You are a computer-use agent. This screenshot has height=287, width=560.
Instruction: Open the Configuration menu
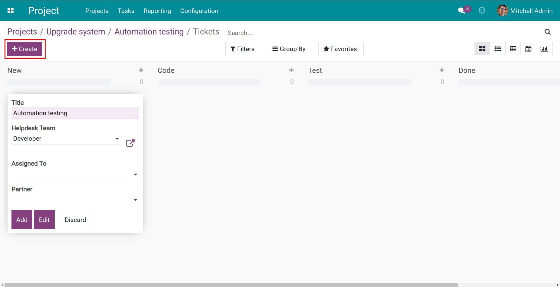point(199,11)
